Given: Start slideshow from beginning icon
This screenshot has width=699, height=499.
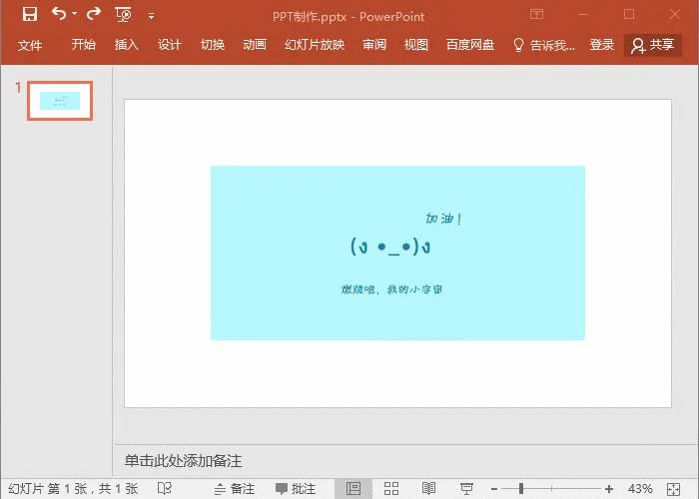Looking at the screenshot, I should click(124, 15).
